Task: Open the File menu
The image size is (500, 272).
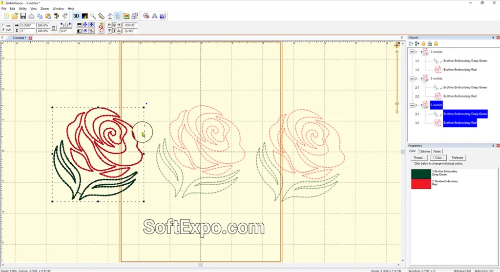Action: pyautogui.click(x=4, y=9)
